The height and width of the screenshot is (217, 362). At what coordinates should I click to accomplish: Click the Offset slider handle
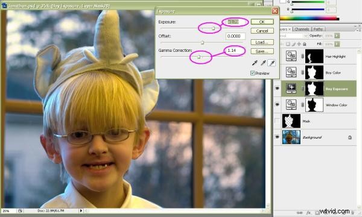click(x=203, y=42)
